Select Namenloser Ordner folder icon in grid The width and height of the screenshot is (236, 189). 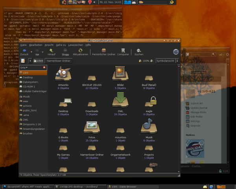pos(92,148)
